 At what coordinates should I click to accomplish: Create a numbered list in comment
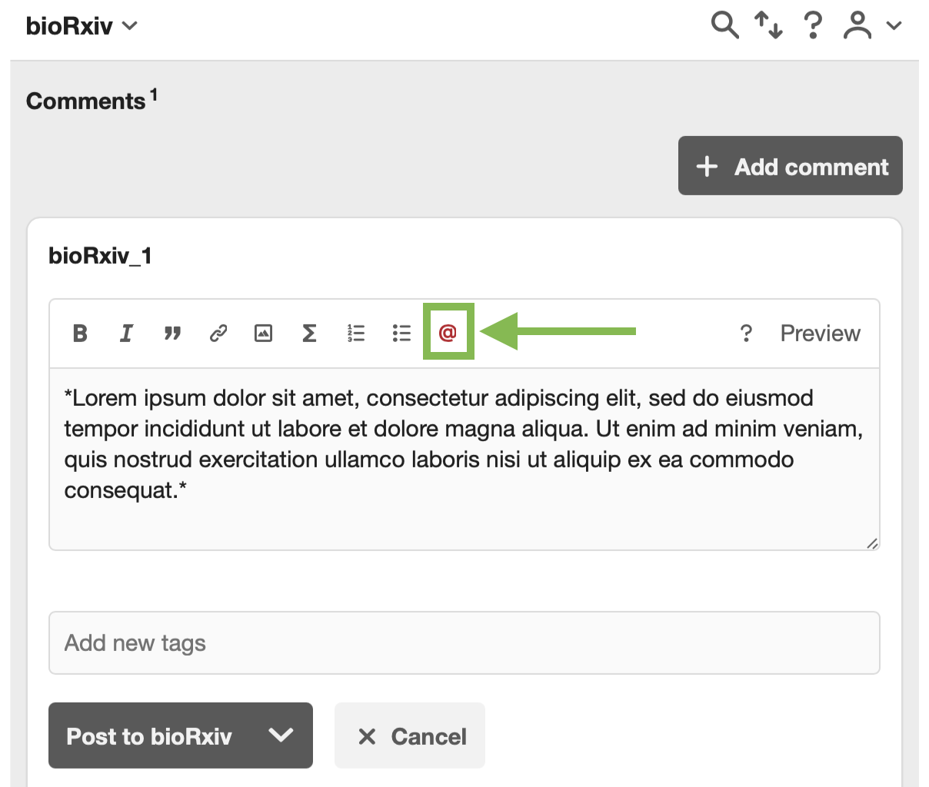point(355,334)
